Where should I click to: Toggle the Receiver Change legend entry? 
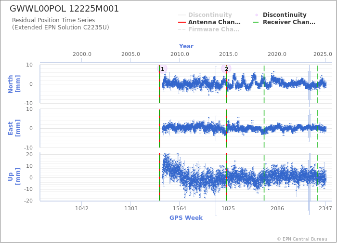[x=284, y=22]
